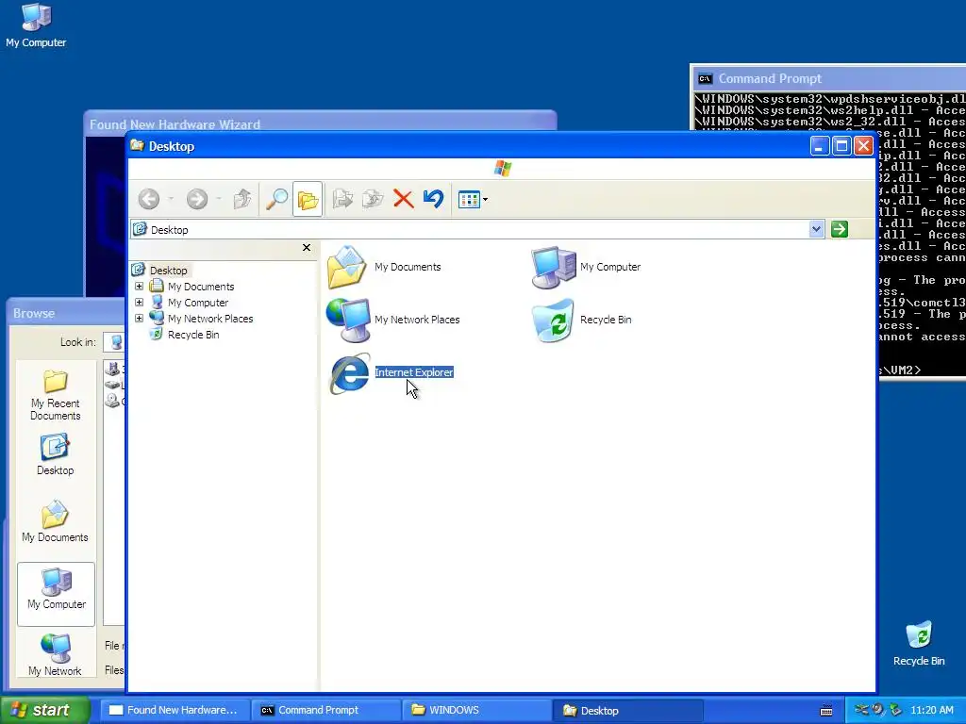The height and width of the screenshot is (724, 966).
Task: Click My Network shortcut in Browse dialog
Action: tap(55, 654)
